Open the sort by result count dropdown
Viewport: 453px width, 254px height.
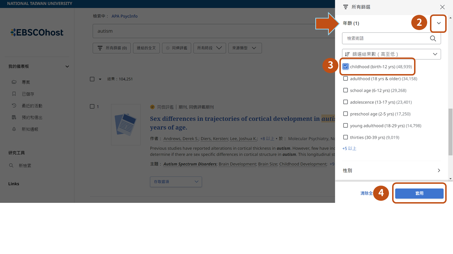click(x=391, y=54)
